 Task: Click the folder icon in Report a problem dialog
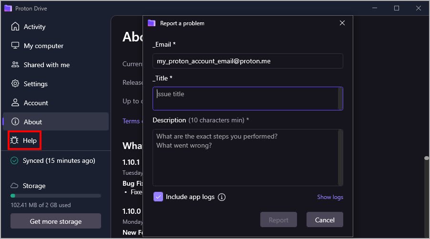coord(152,23)
